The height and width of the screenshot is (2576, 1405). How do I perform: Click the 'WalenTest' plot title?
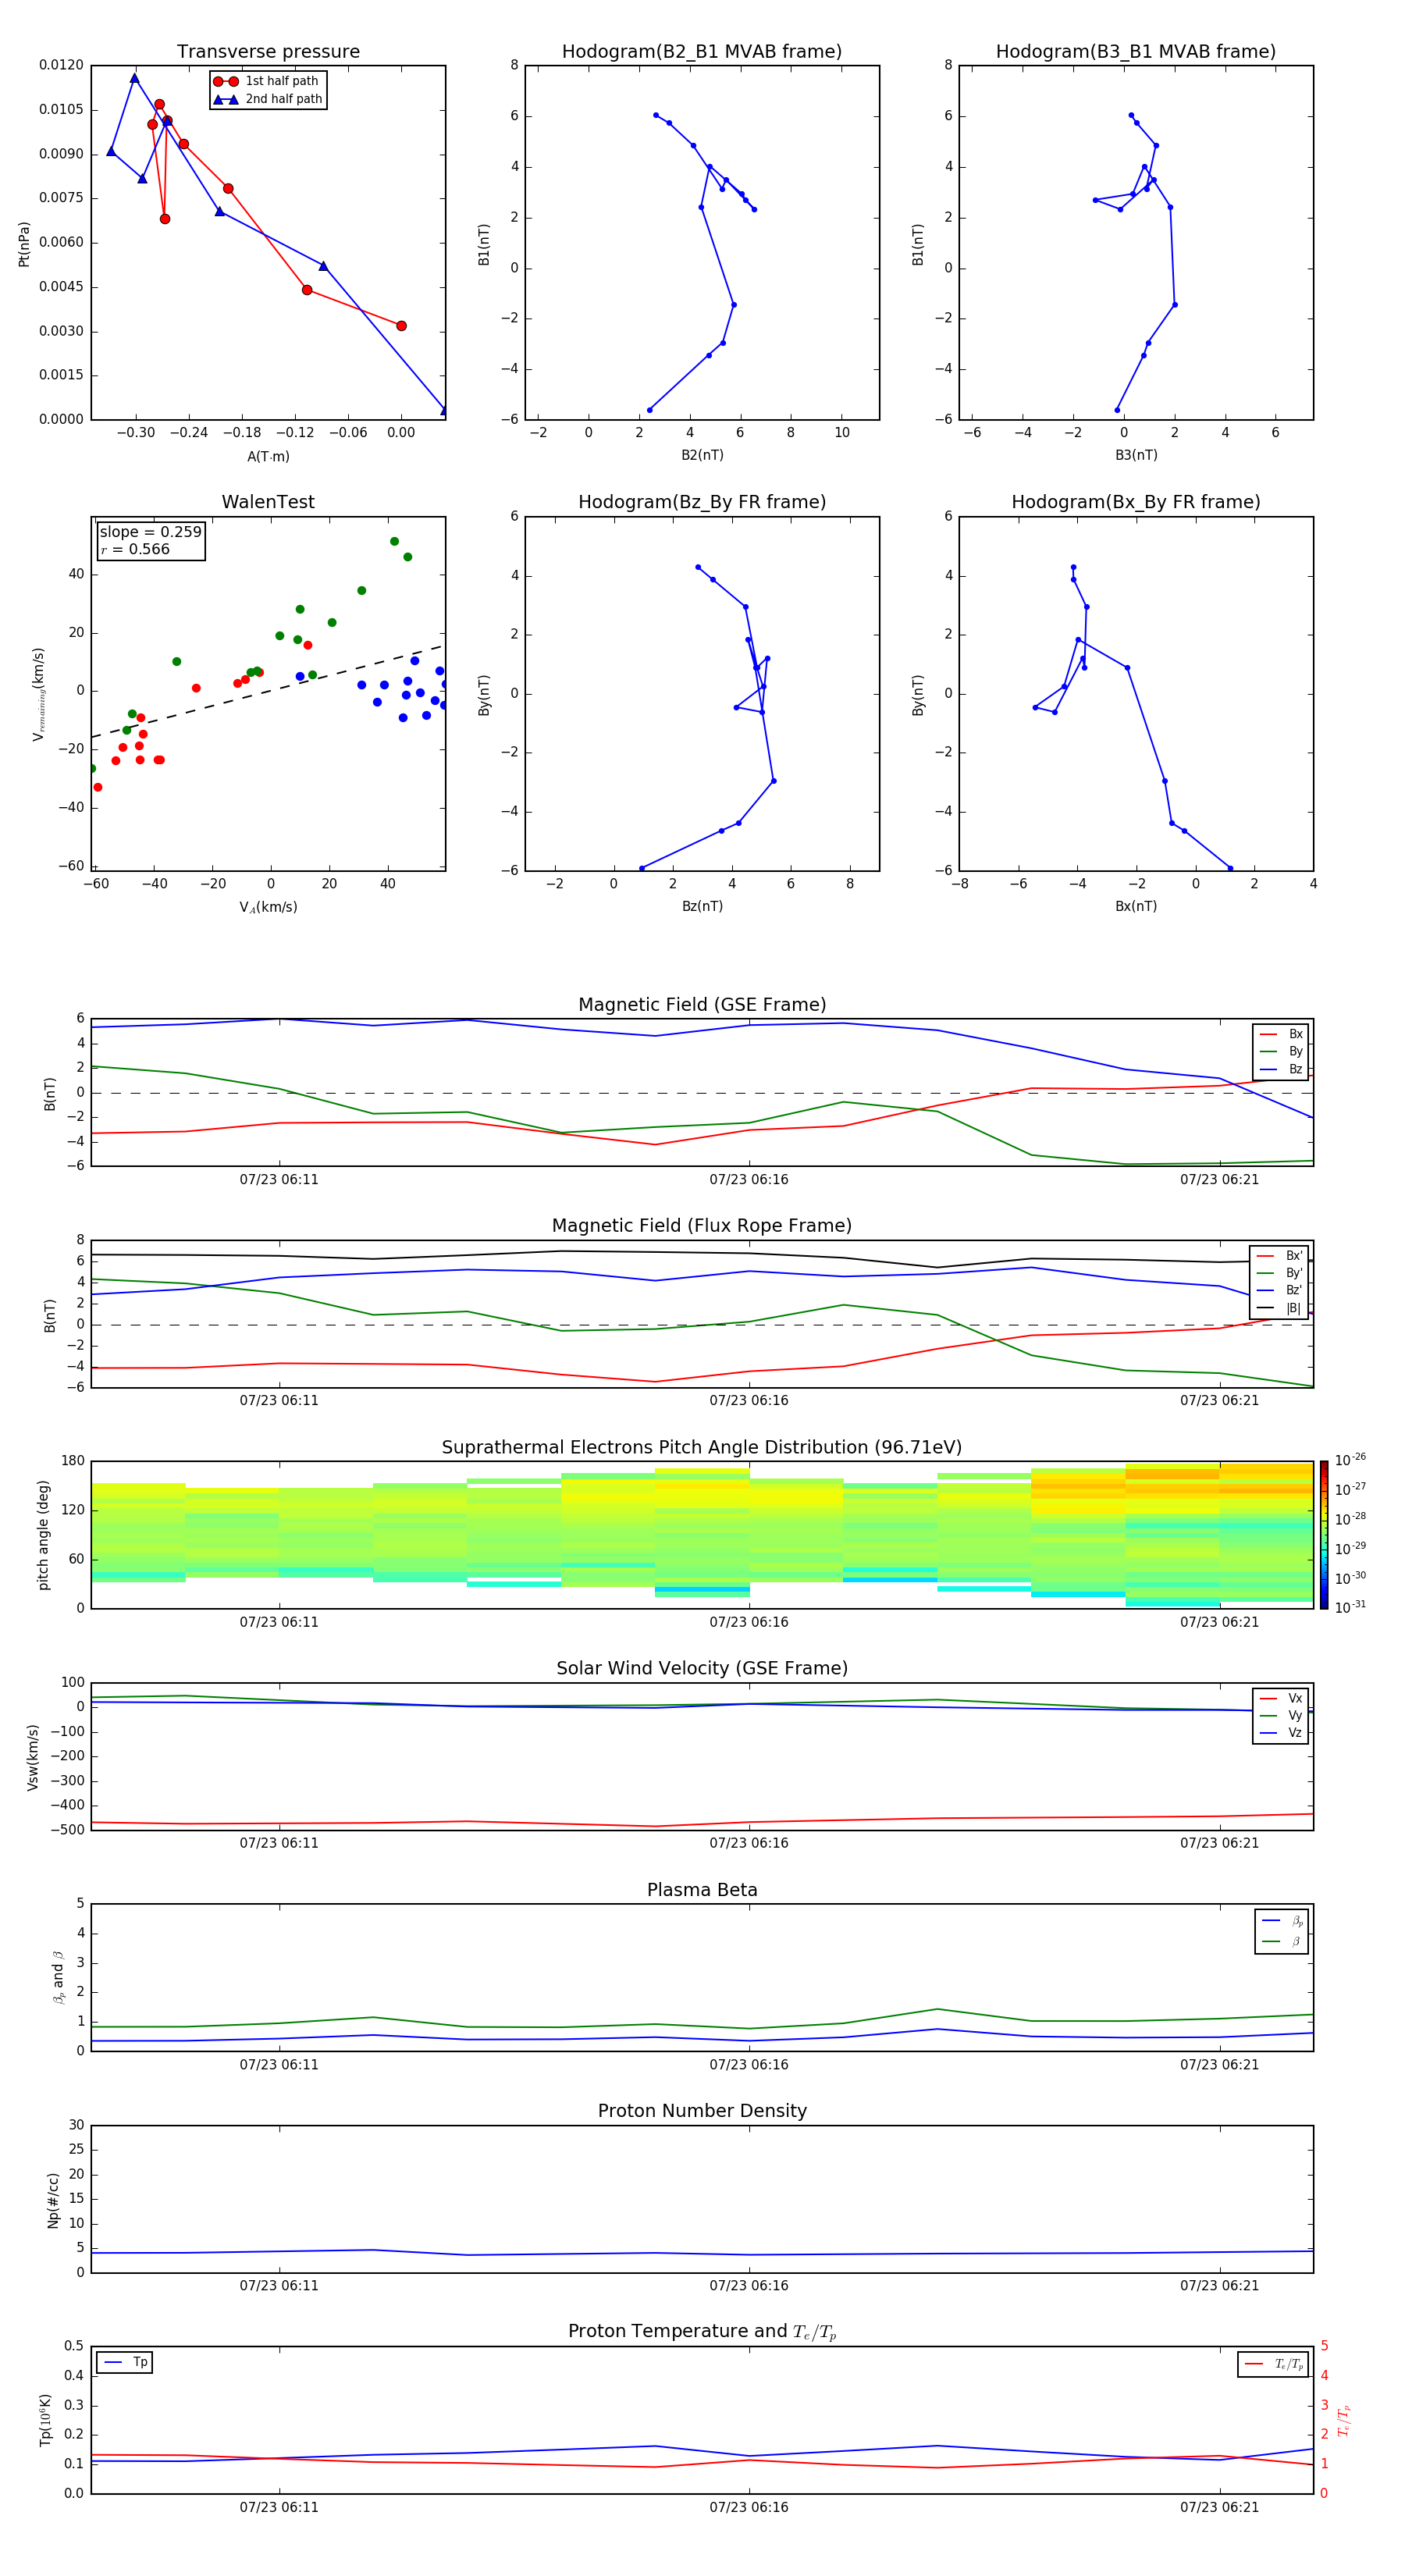tap(268, 502)
